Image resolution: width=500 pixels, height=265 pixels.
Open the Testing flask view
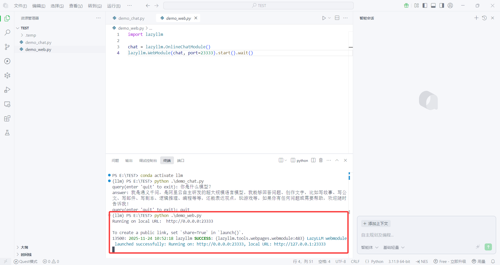[x=7, y=133]
